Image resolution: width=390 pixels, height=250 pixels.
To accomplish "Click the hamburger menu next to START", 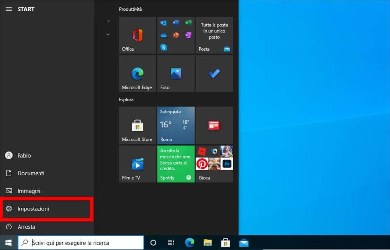I will 9,9.
